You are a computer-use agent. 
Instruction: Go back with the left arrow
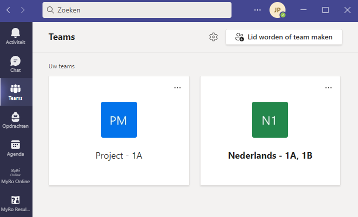[x=8, y=9]
